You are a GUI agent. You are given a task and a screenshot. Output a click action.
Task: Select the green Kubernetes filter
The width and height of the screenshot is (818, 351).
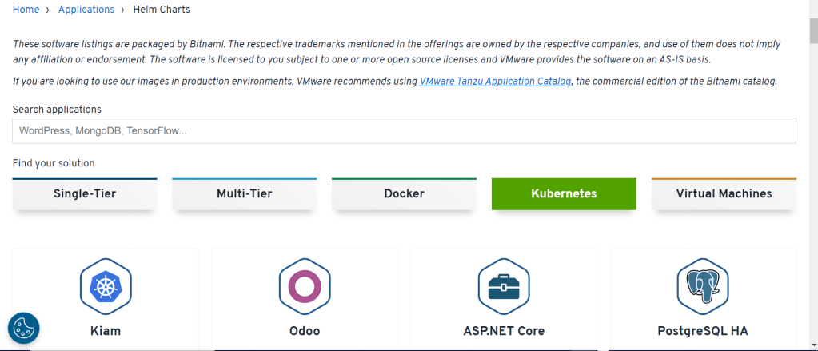(x=564, y=194)
